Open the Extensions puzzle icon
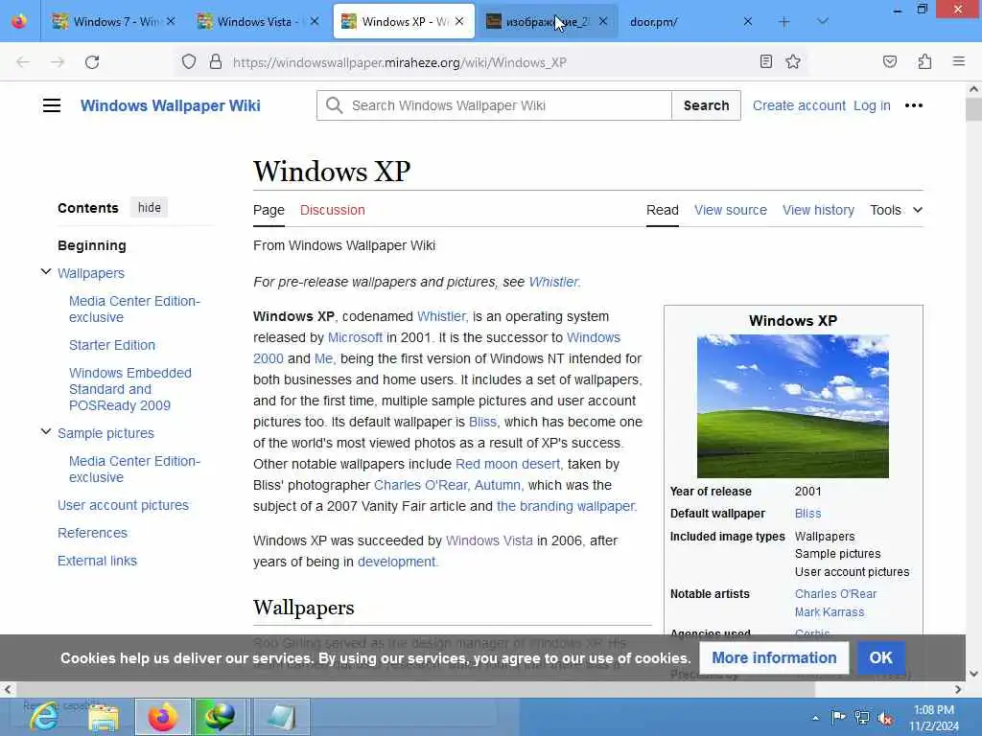 click(x=924, y=61)
